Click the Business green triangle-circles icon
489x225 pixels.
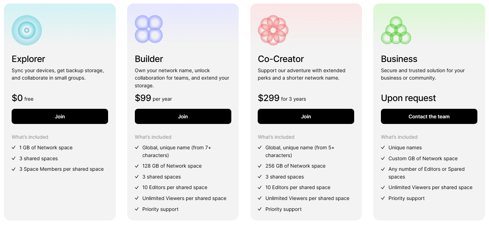(396, 30)
